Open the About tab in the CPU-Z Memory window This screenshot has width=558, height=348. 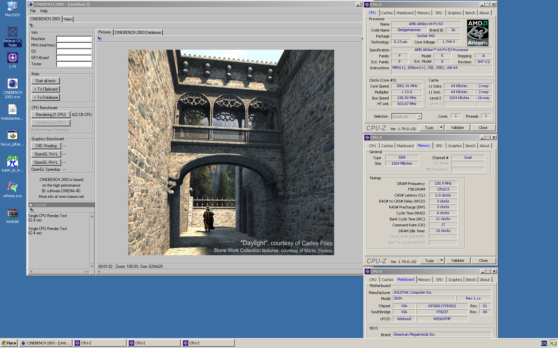point(485,146)
